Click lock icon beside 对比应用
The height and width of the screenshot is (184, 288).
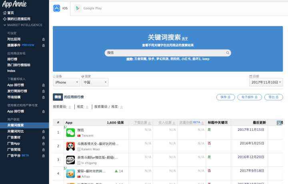(x=44, y=39)
